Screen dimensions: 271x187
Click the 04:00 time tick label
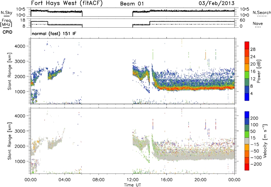click(x=64, y=180)
